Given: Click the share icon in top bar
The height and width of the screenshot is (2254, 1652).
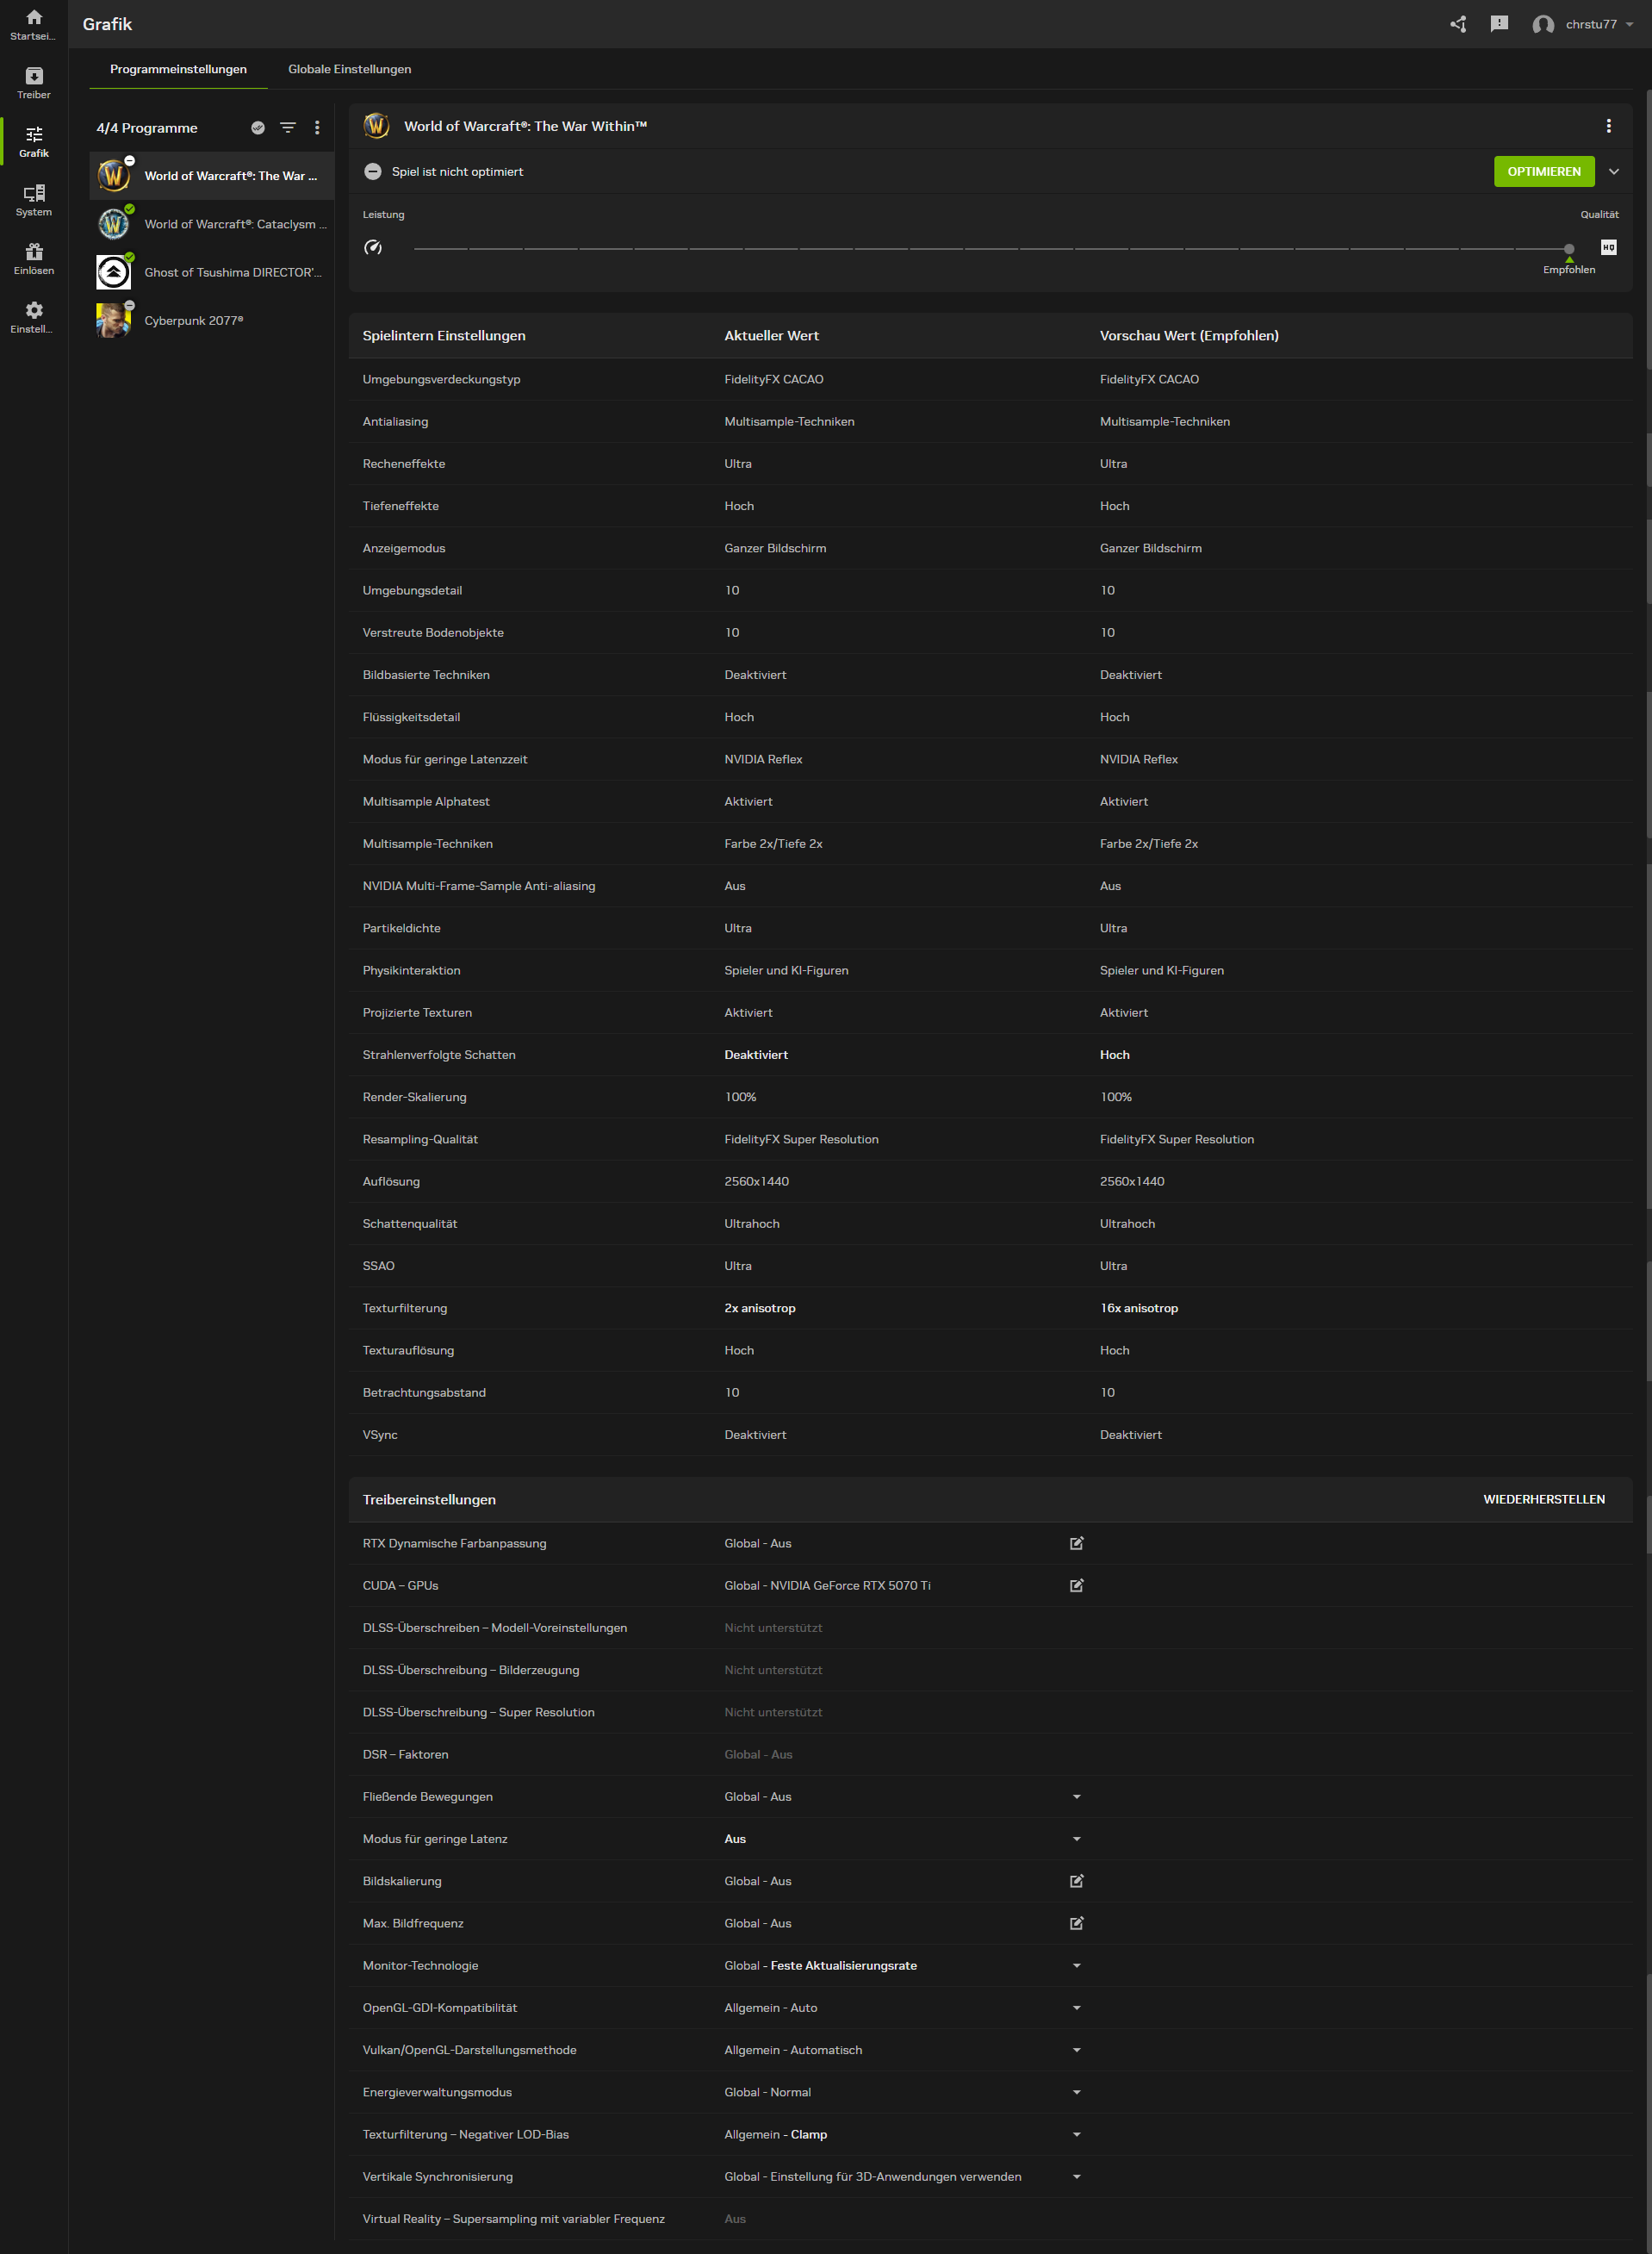Looking at the screenshot, I should (1458, 24).
